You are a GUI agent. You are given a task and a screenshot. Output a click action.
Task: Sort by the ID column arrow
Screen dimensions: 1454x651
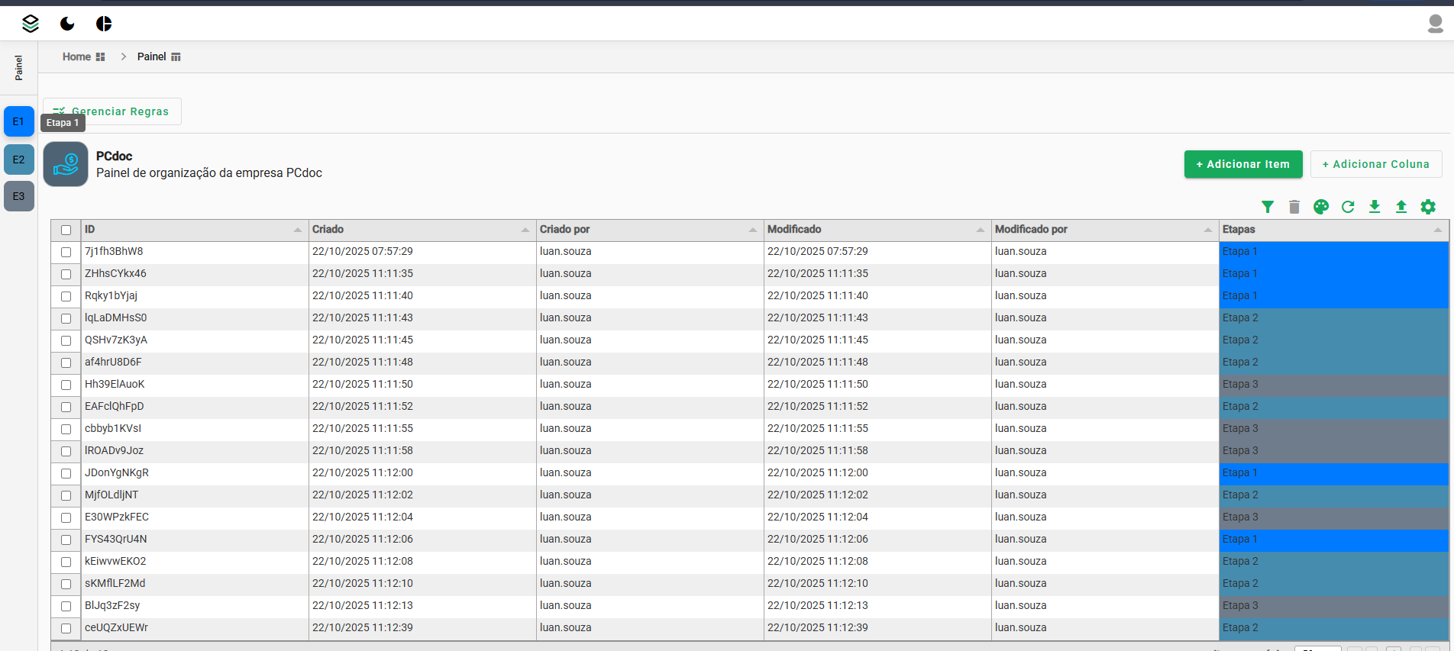(x=297, y=230)
